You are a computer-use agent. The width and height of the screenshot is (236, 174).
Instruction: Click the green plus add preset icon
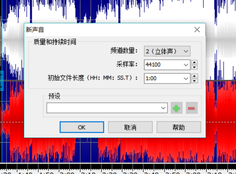[x=176, y=108]
